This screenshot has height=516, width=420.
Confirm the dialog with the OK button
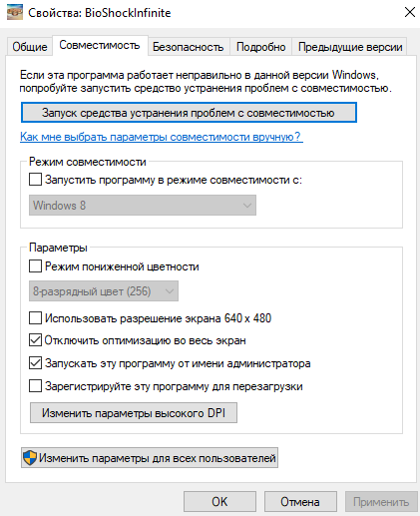pyautogui.click(x=219, y=502)
